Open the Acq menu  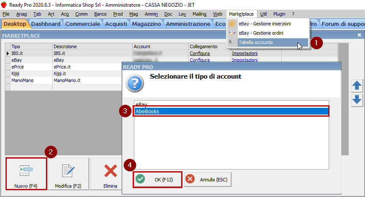point(65,14)
